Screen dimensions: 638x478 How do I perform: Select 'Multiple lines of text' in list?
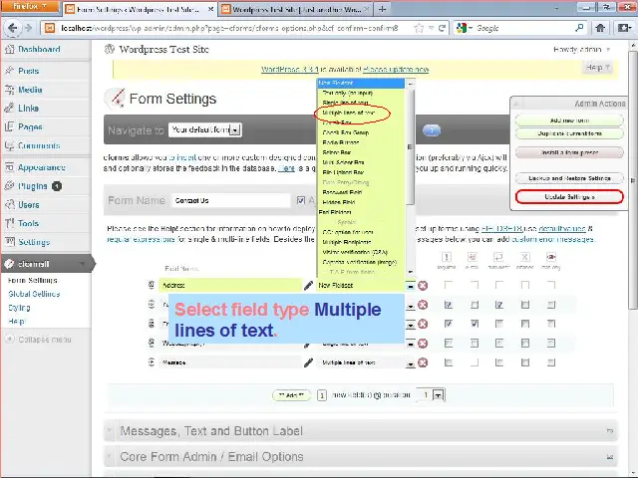pyautogui.click(x=349, y=114)
